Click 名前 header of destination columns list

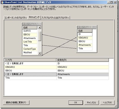click(85, 31)
